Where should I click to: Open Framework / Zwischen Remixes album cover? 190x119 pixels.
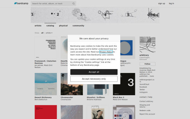46,48
